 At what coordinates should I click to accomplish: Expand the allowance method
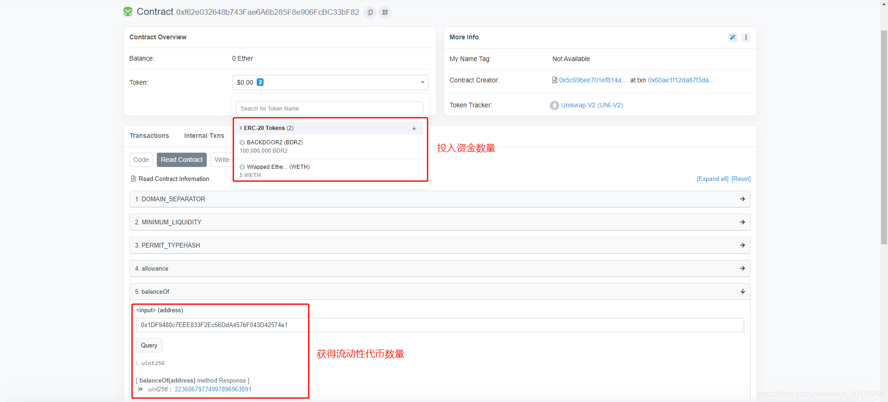pyautogui.click(x=440, y=268)
